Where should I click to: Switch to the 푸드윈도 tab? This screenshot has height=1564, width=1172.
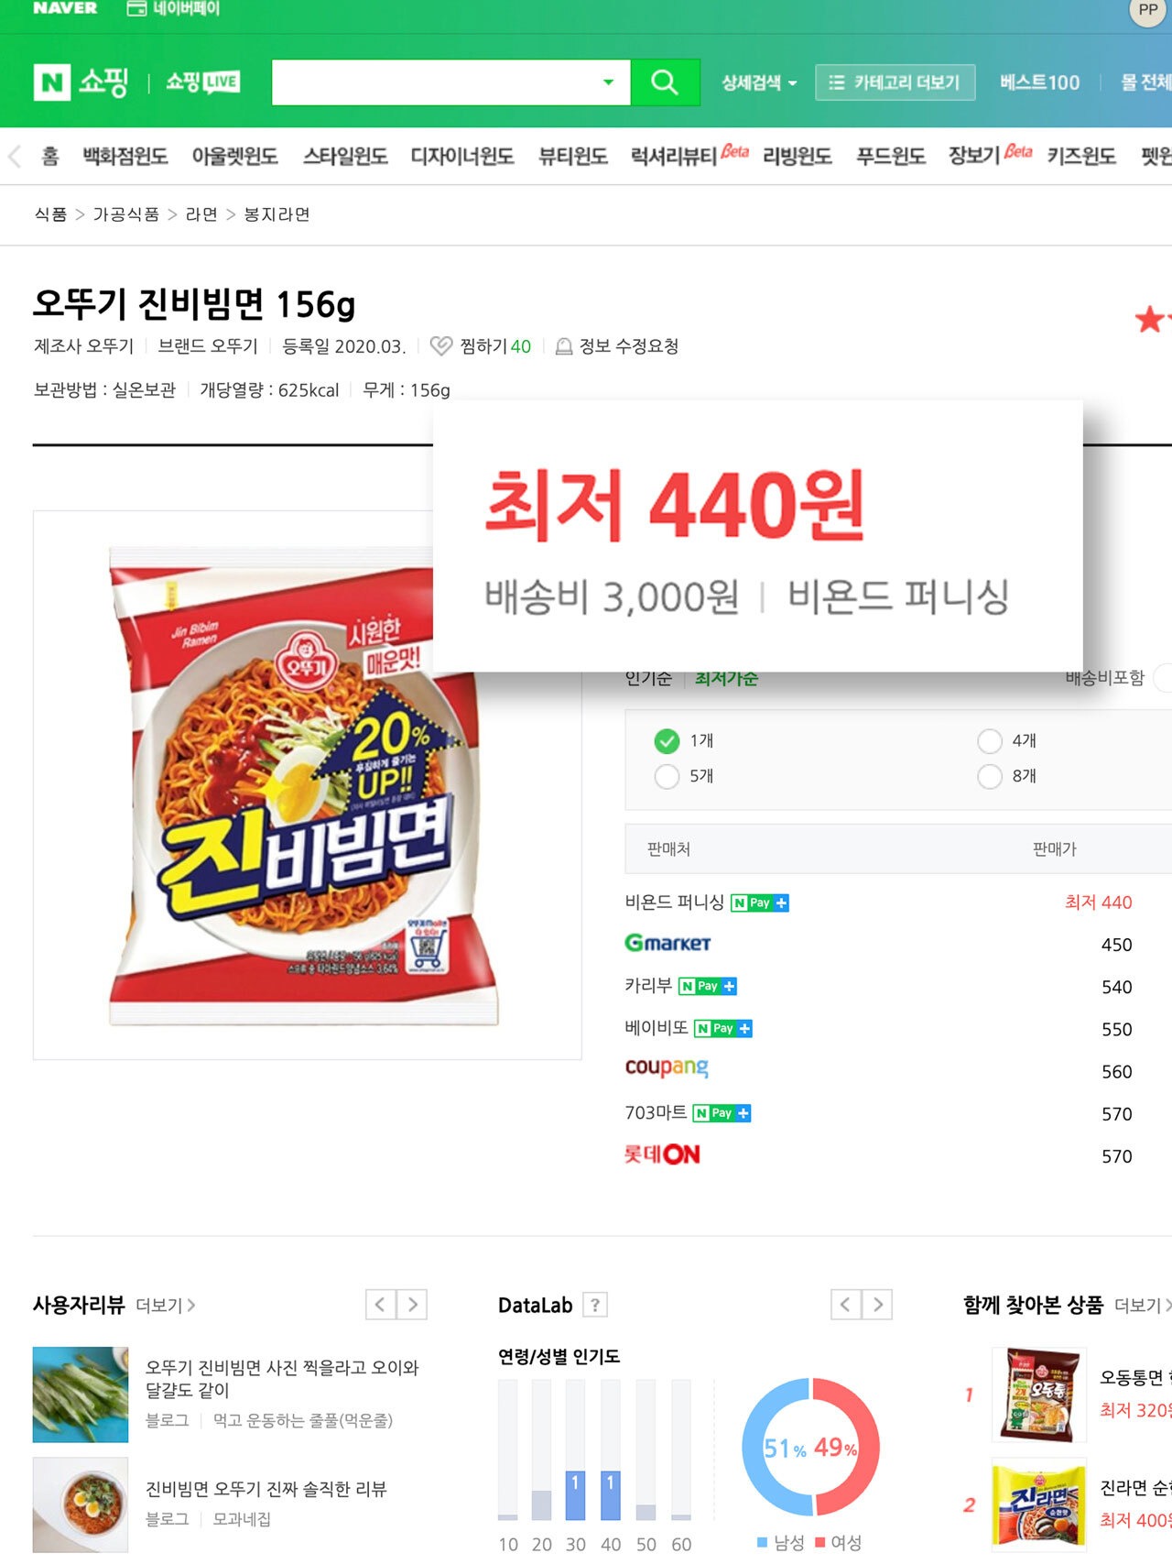890,157
